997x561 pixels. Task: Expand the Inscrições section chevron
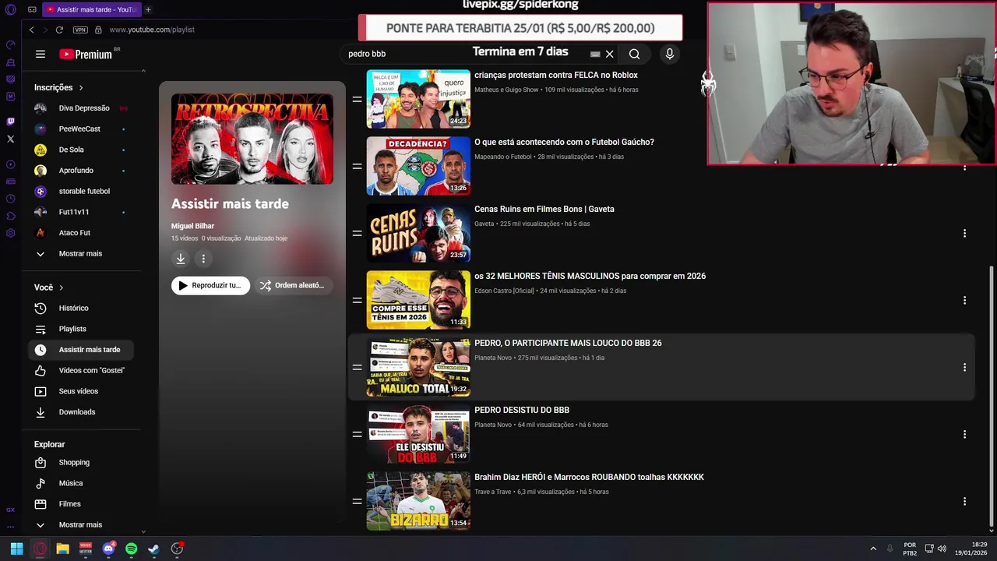coord(80,88)
